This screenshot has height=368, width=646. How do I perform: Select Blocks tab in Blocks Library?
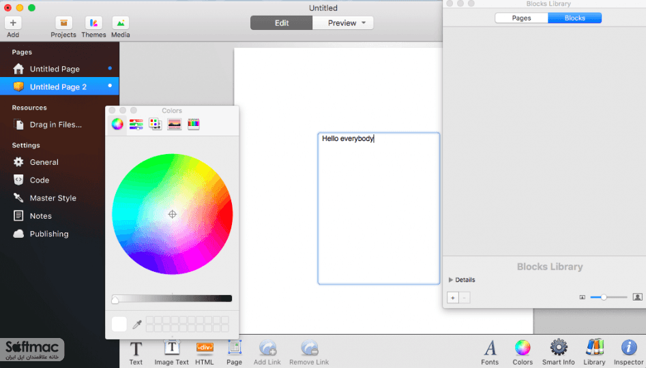575,18
